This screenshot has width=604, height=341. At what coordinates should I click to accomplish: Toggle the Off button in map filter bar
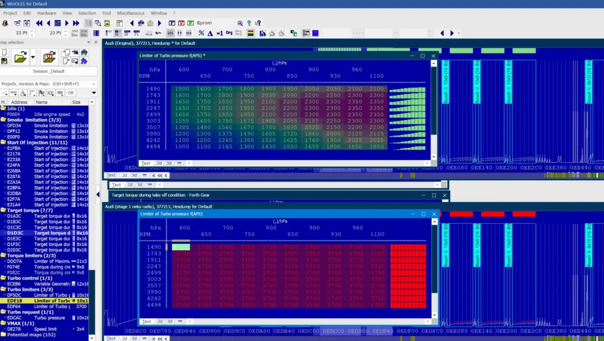71,92
